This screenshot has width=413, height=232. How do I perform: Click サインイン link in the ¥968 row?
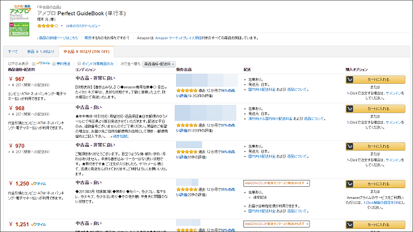pos(393,123)
